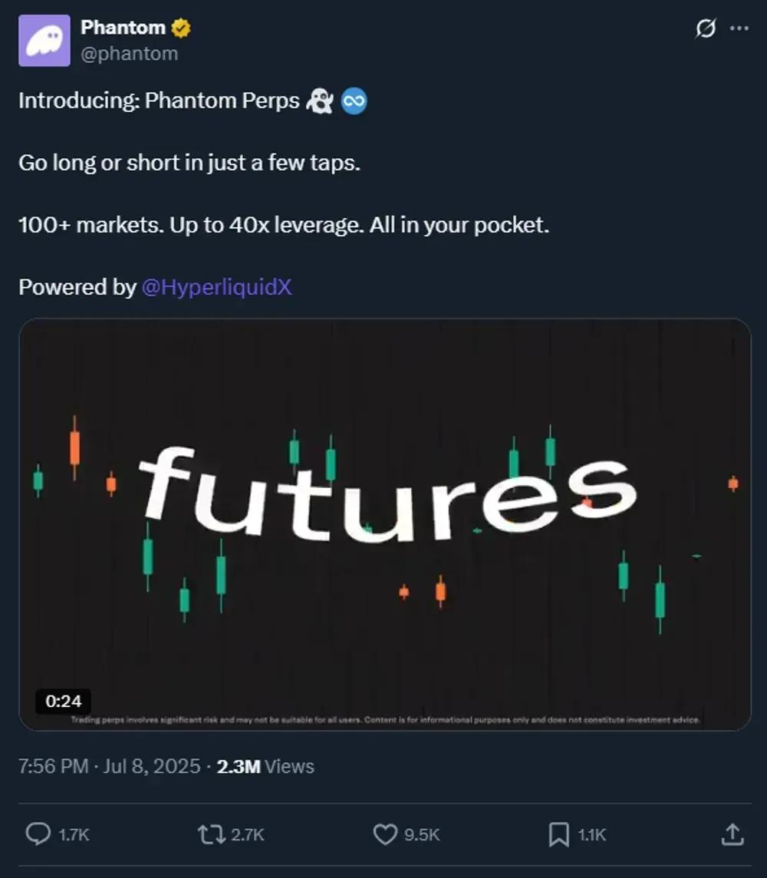Click Phantom's gold verified badge
This screenshot has height=878, width=767.
pos(180,27)
